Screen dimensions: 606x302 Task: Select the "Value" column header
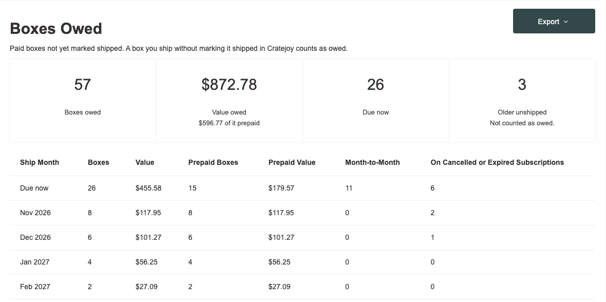click(145, 163)
